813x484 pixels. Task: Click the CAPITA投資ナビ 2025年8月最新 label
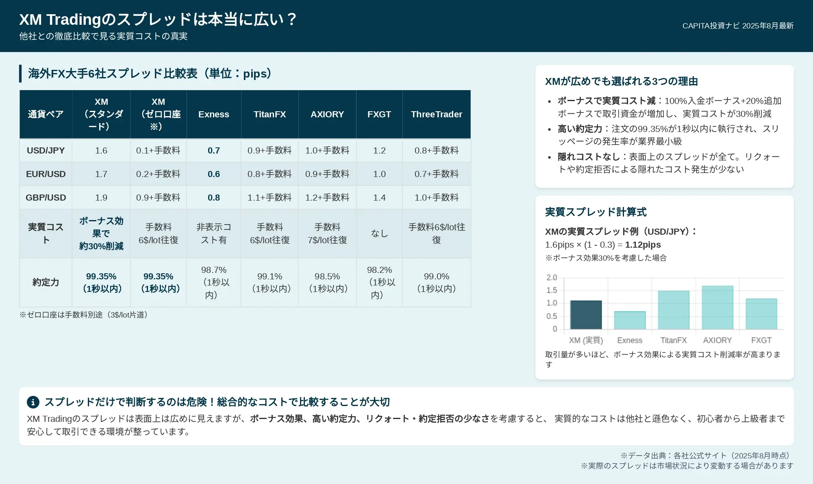[738, 26]
